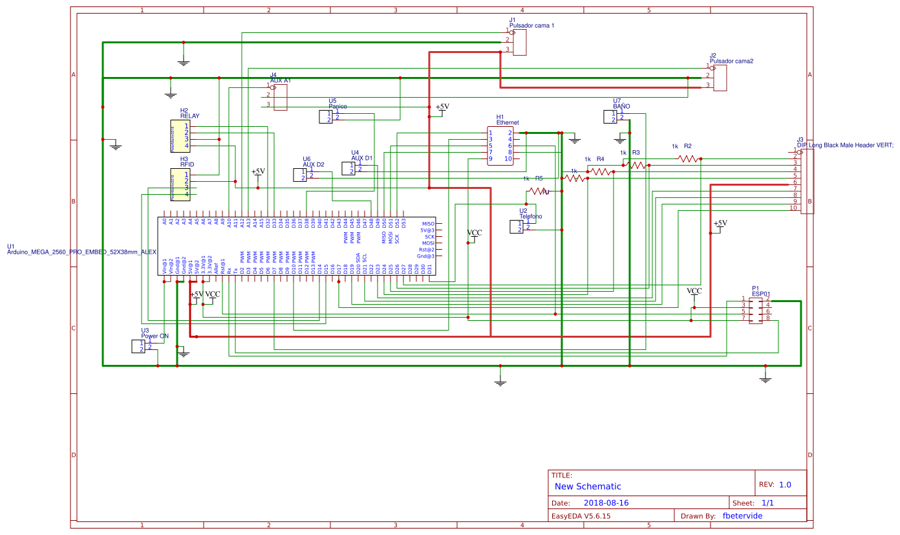Click the Pulsador cama2 connector J2
This screenshot has width=900, height=535.
(x=720, y=76)
